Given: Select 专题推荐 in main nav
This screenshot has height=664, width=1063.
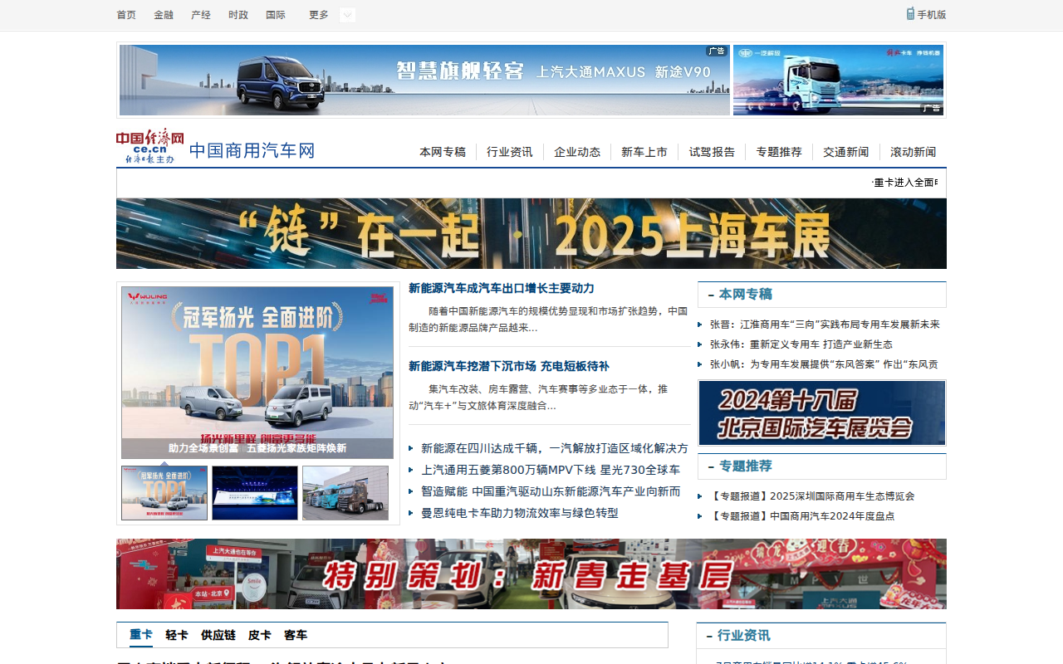Looking at the screenshot, I should [x=779, y=152].
